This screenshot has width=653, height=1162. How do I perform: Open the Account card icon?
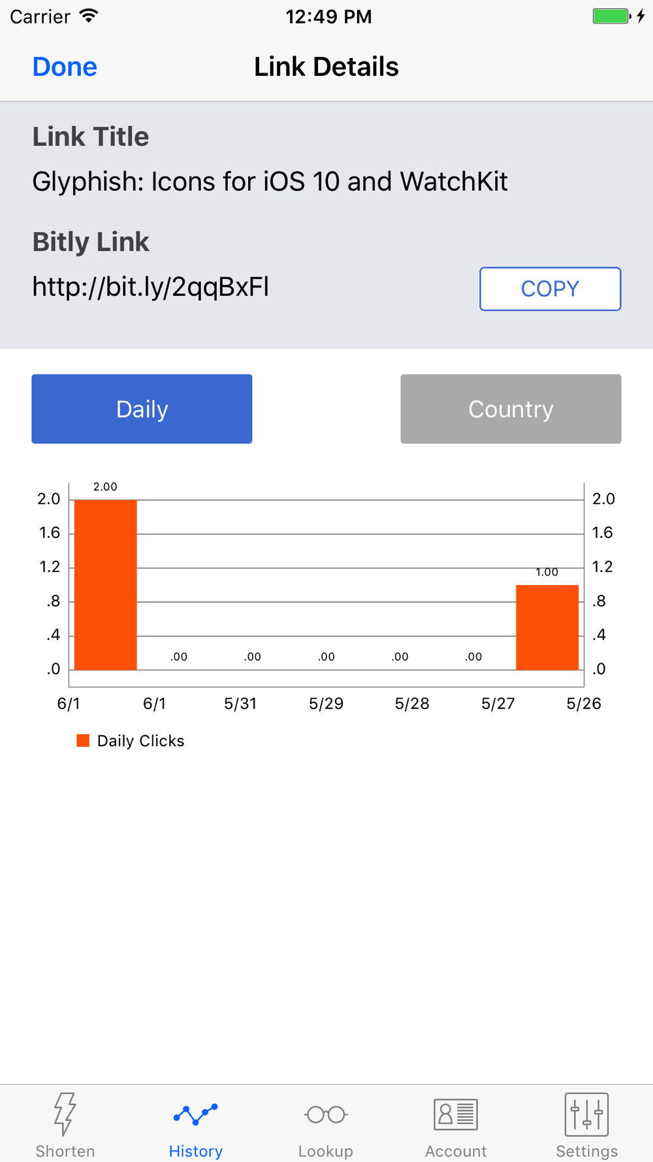pyautogui.click(x=456, y=1114)
